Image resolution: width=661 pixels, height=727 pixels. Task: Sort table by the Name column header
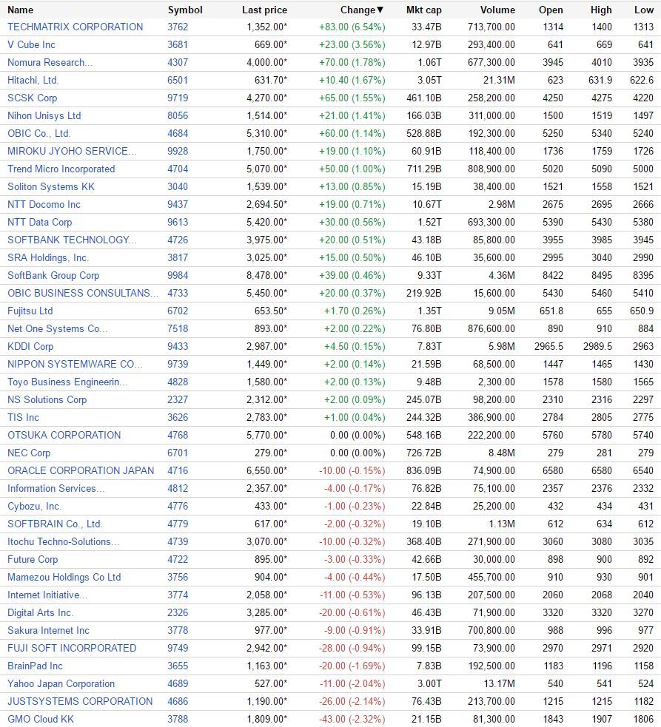20,10
